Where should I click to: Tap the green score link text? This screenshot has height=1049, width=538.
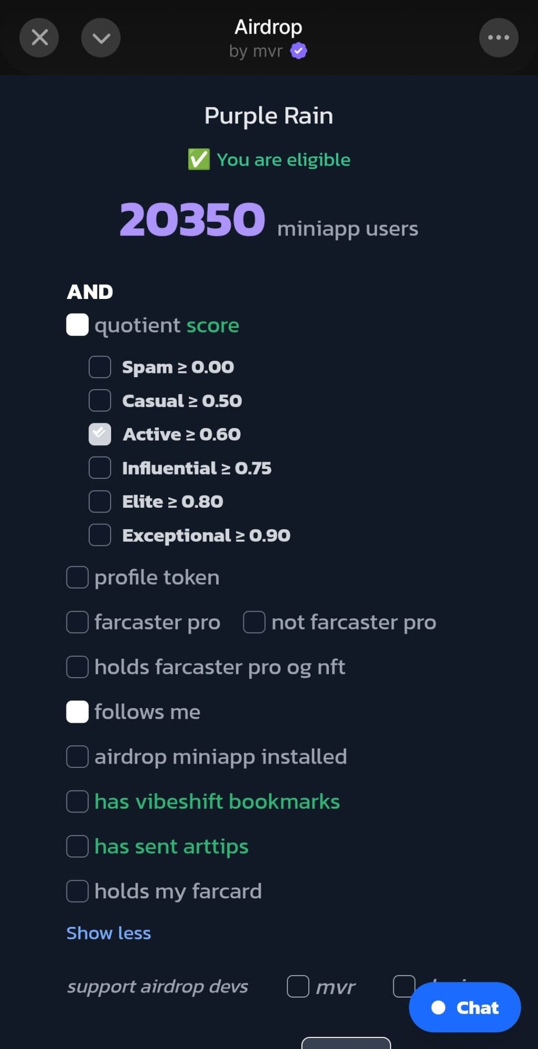[x=213, y=325]
